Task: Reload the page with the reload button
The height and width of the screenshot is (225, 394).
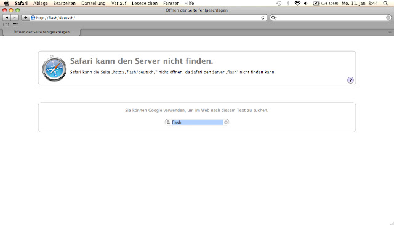Action: click(x=263, y=18)
